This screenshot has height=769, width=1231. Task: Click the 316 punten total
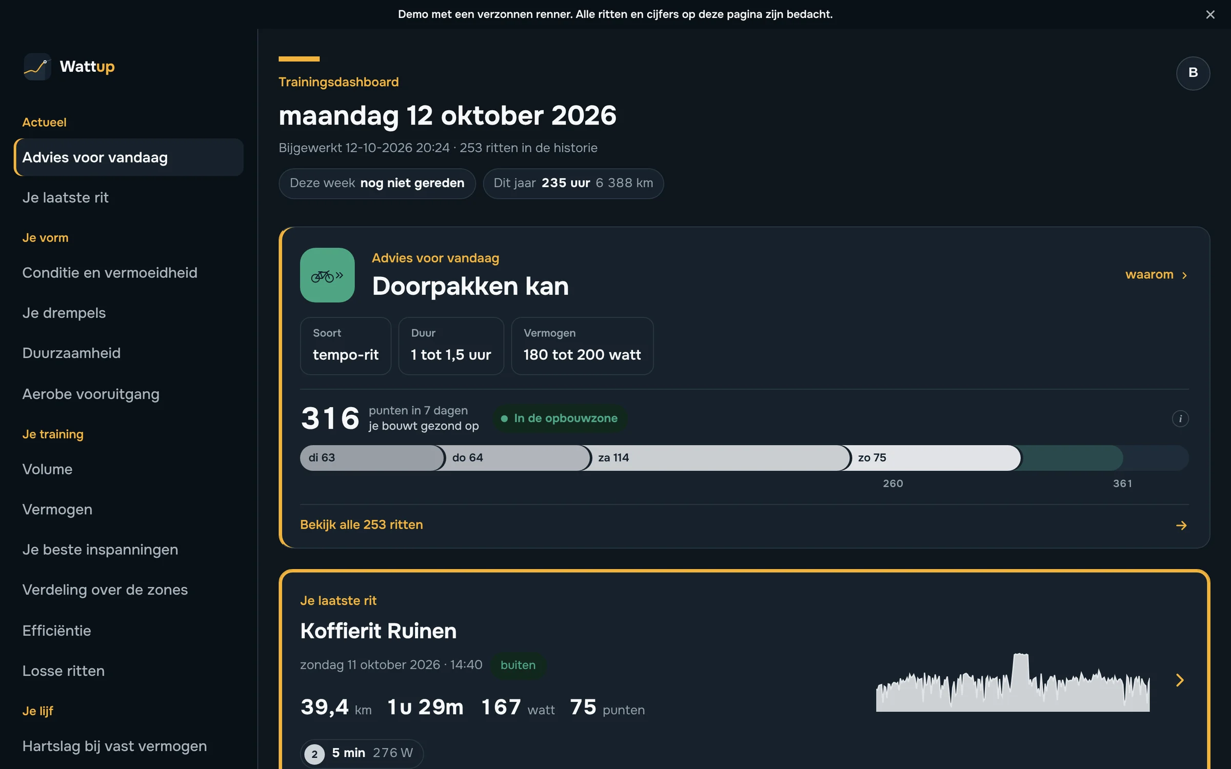[x=330, y=418]
